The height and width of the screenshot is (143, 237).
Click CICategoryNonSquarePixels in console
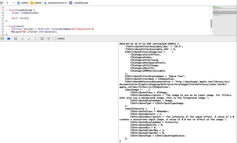coord(148,63)
